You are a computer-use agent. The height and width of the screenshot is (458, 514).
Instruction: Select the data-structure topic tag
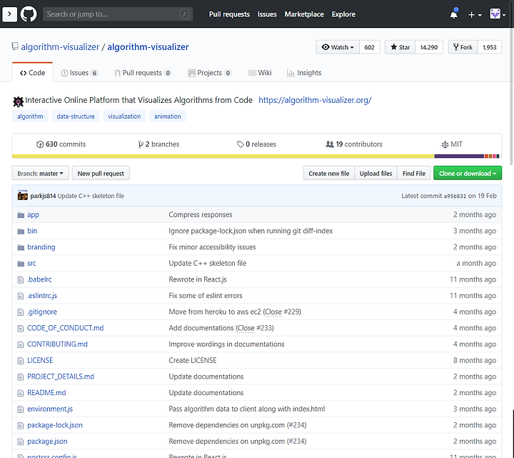[76, 116]
